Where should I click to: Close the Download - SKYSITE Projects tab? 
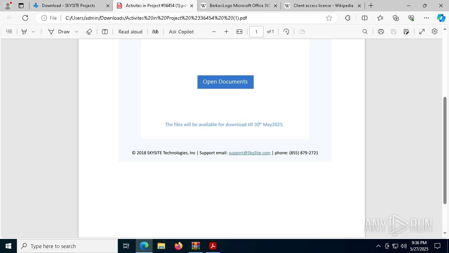(108, 6)
